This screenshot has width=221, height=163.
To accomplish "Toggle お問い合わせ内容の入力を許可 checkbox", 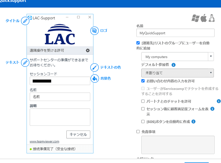I will [143, 81].
